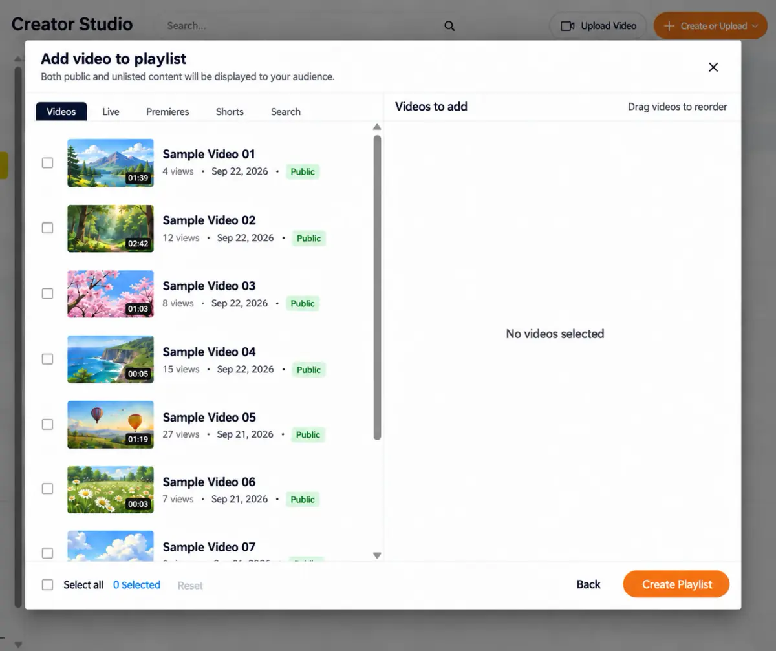Click the Sample Video 06 title
Screen dimensions: 776x651
click(209, 482)
